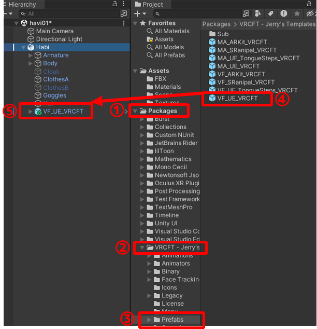This screenshot has width=317, height=329.
Task: Click the Hierarchy search field
Action: [x=67, y=13]
